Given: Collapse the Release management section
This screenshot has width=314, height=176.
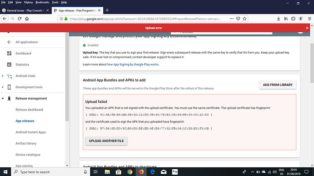Looking at the screenshot, I should pyautogui.click(x=3, y=98).
